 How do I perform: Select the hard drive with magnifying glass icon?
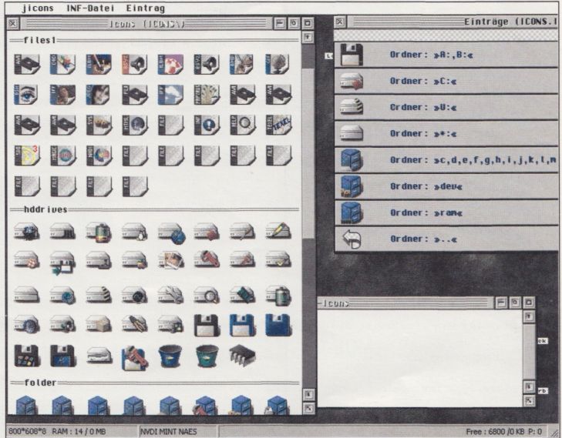(207, 293)
